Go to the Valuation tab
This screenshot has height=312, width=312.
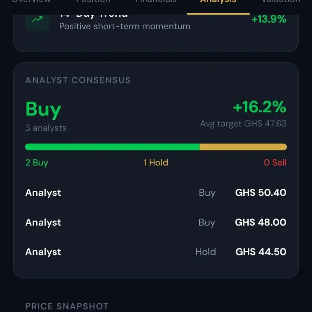(281, 2)
